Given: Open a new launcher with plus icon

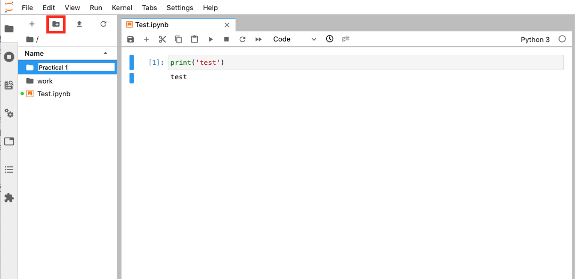Looking at the screenshot, I should click(32, 24).
